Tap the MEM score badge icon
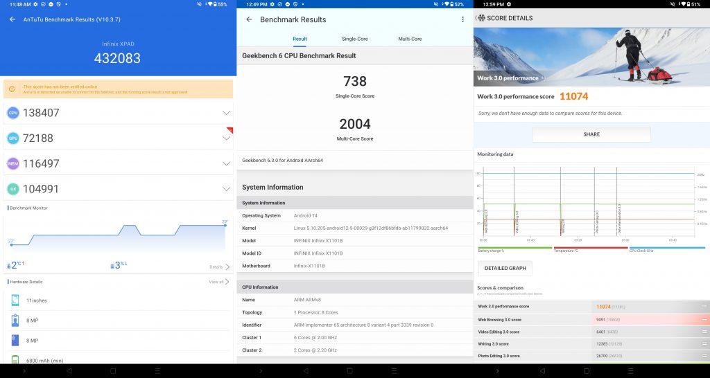Viewport: 710px width, 378px height. coord(13,163)
